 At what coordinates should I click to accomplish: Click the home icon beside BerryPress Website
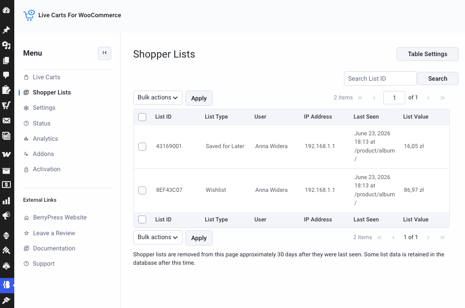[27, 218]
